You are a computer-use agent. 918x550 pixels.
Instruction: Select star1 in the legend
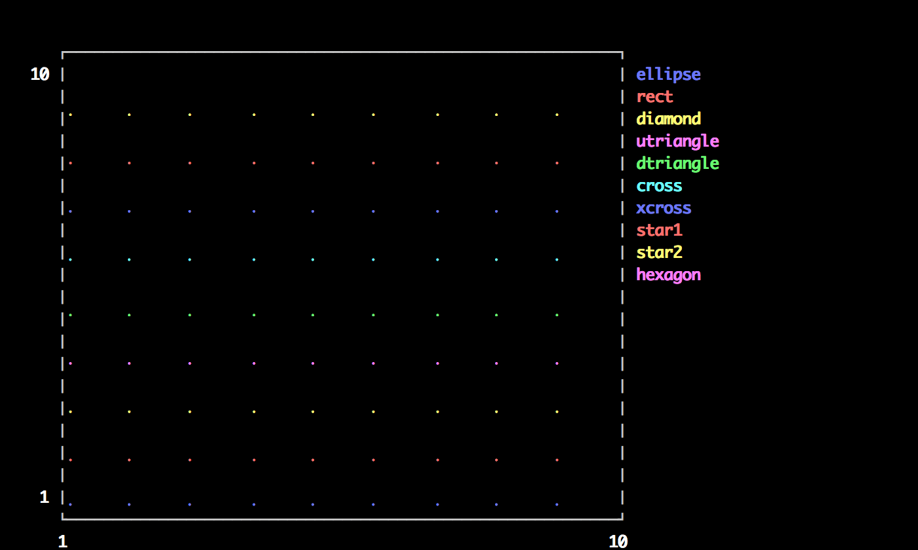click(659, 230)
